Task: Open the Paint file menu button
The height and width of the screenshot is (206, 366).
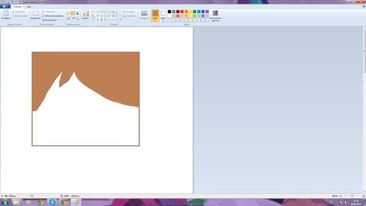Action: pyautogui.click(x=5, y=6)
